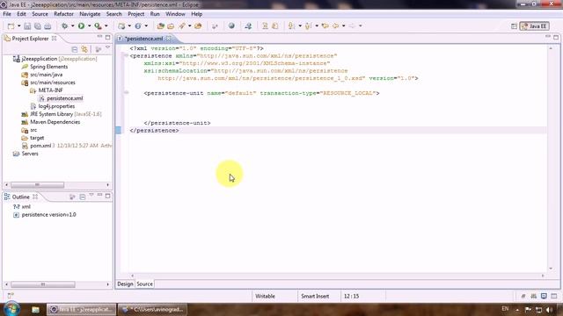Select the log4j.properties file
The height and width of the screenshot is (316, 563).
(56, 106)
